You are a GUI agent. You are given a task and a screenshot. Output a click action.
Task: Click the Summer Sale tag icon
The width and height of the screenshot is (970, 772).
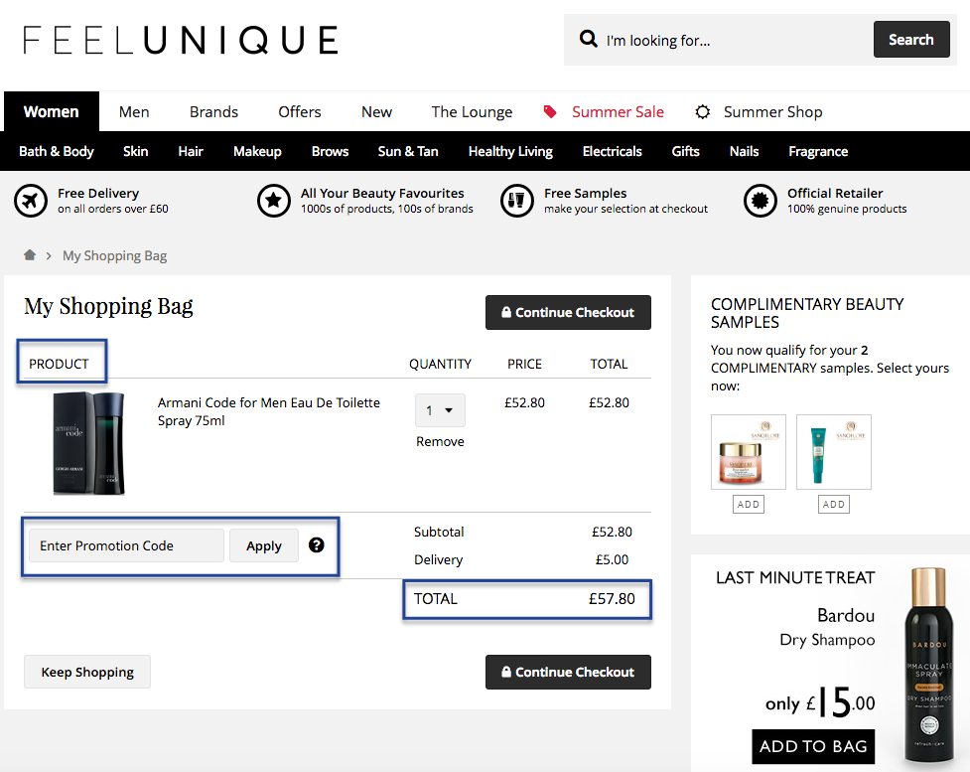550,112
